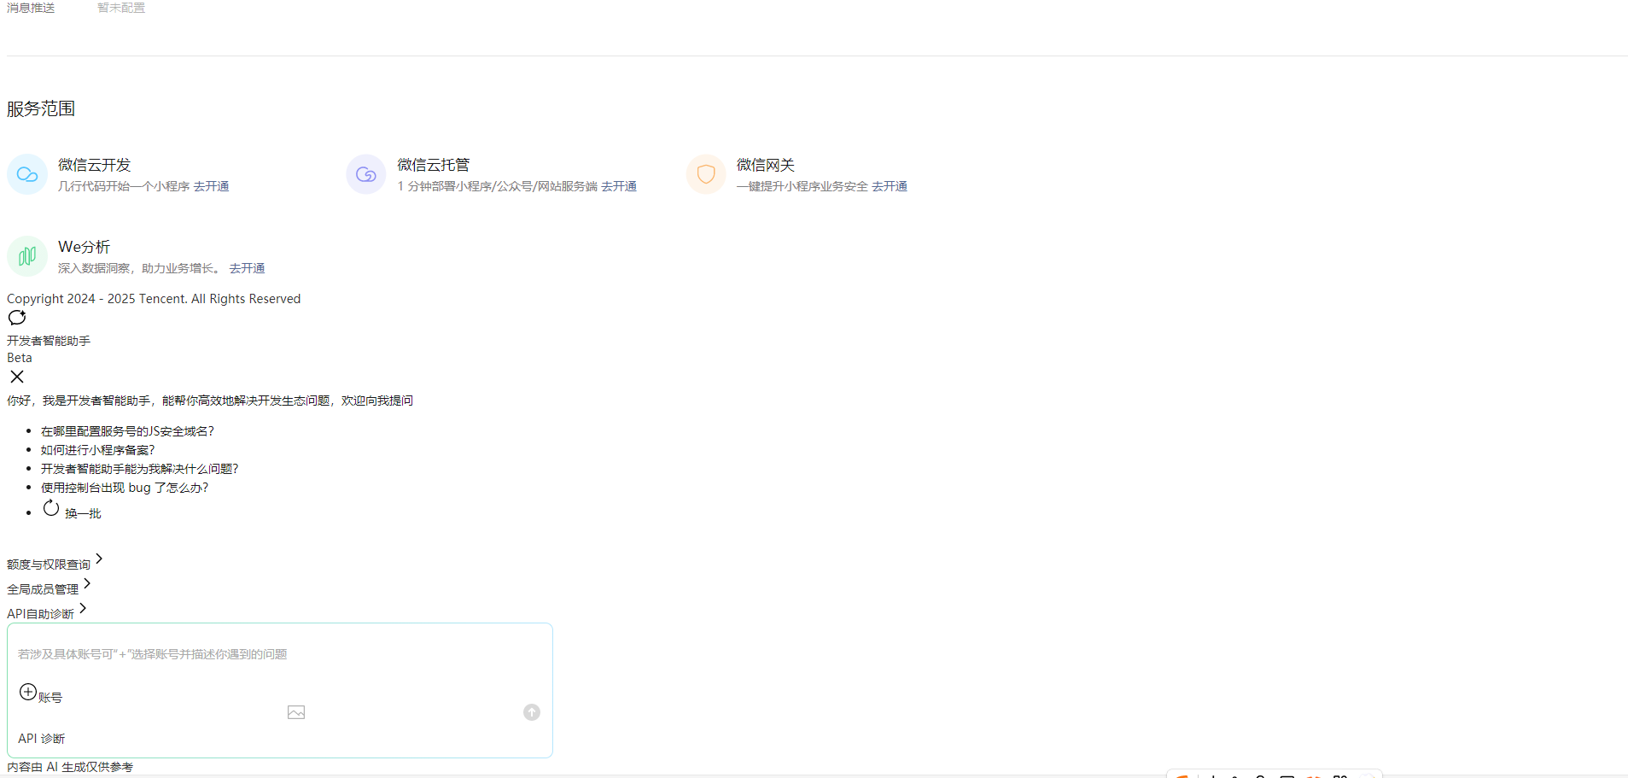This screenshot has height=778, width=1628.
Task: Click the We分析 title
Action: pyautogui.click(x=85, y=247)
